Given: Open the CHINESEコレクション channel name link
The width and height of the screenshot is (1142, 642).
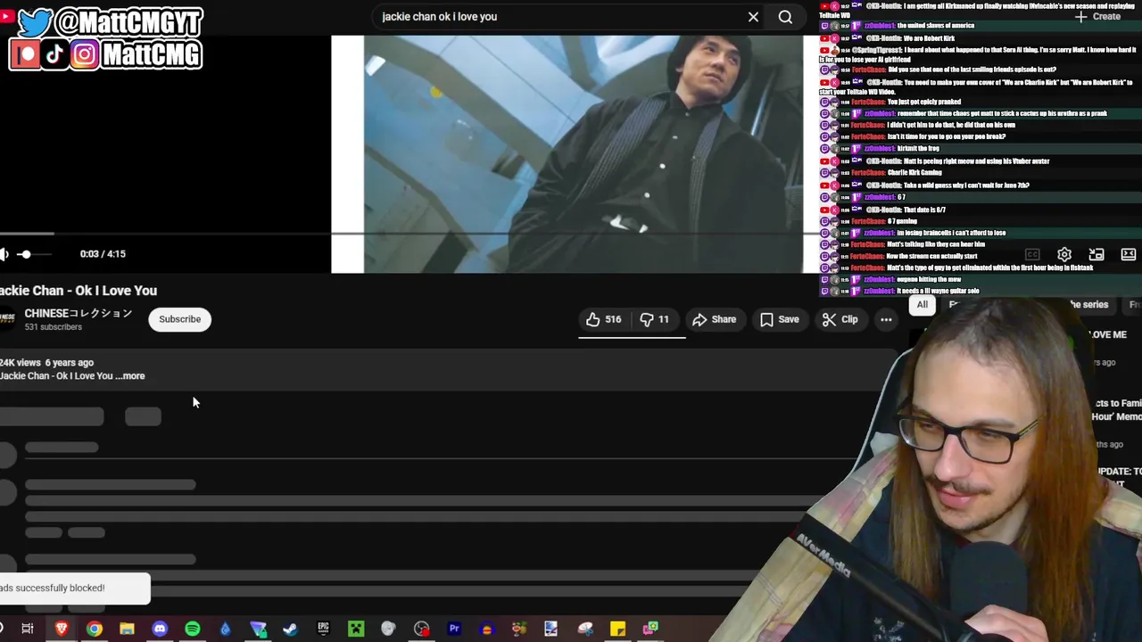Looking at the screenshot, I should point(79,313).
